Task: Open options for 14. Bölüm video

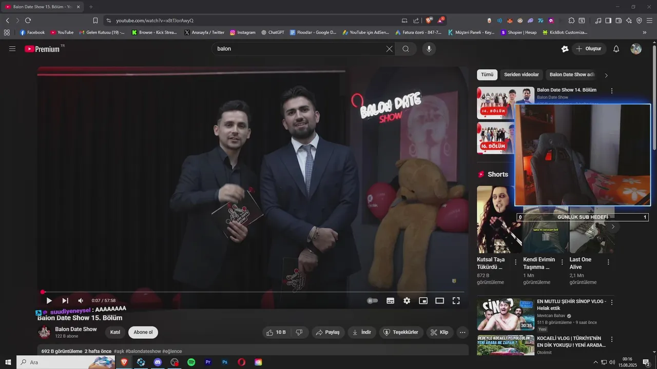Action: [x=612, y=91]
